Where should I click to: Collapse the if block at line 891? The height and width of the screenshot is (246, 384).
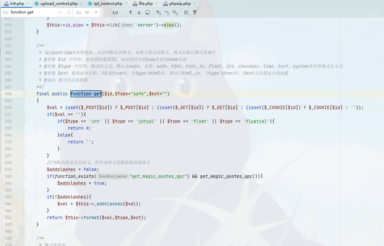24,115
